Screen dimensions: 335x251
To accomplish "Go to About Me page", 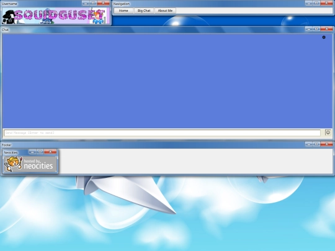I will tap(165, 11).
